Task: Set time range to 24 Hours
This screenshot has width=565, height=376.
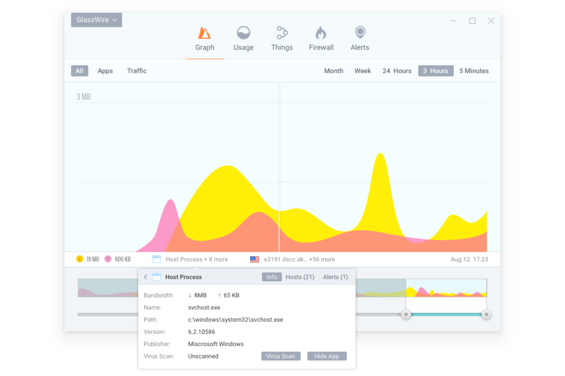Action: coord(397,71)
